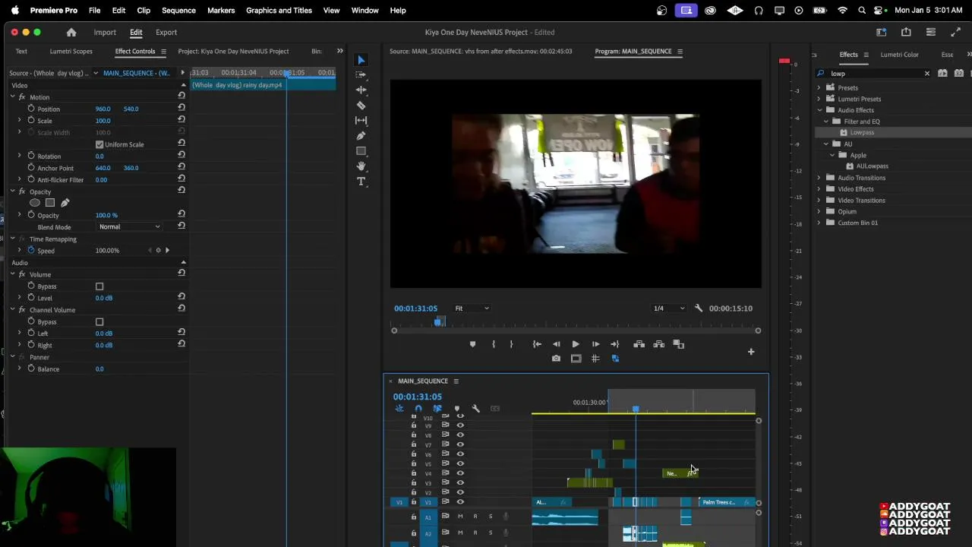Switch to the Lumetri Scopes tab
The width and height of the screenshot is (972, 547).
click(71, 52)
